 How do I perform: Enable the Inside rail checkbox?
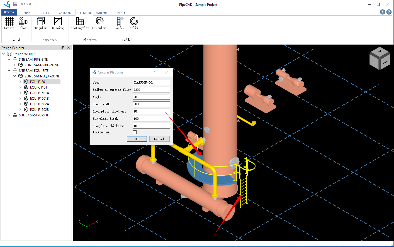coord(135,132)
